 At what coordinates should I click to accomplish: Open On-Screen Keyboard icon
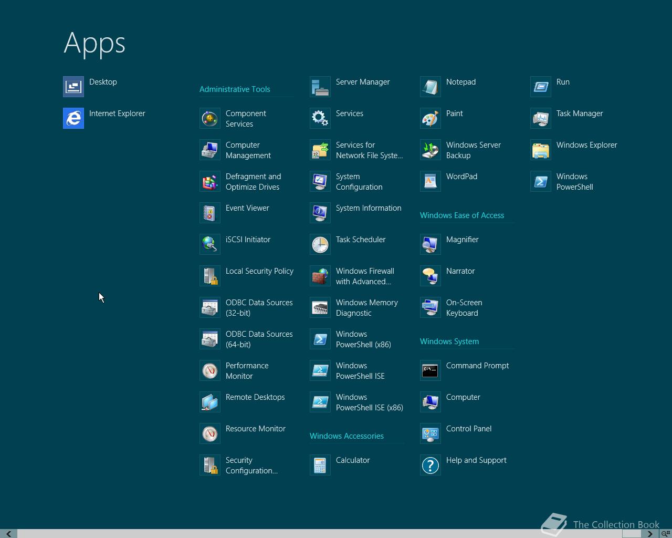(x=430, y=307)
